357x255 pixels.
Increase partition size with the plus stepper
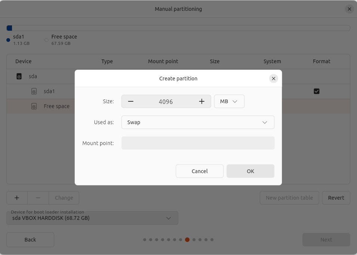point(201,101)
